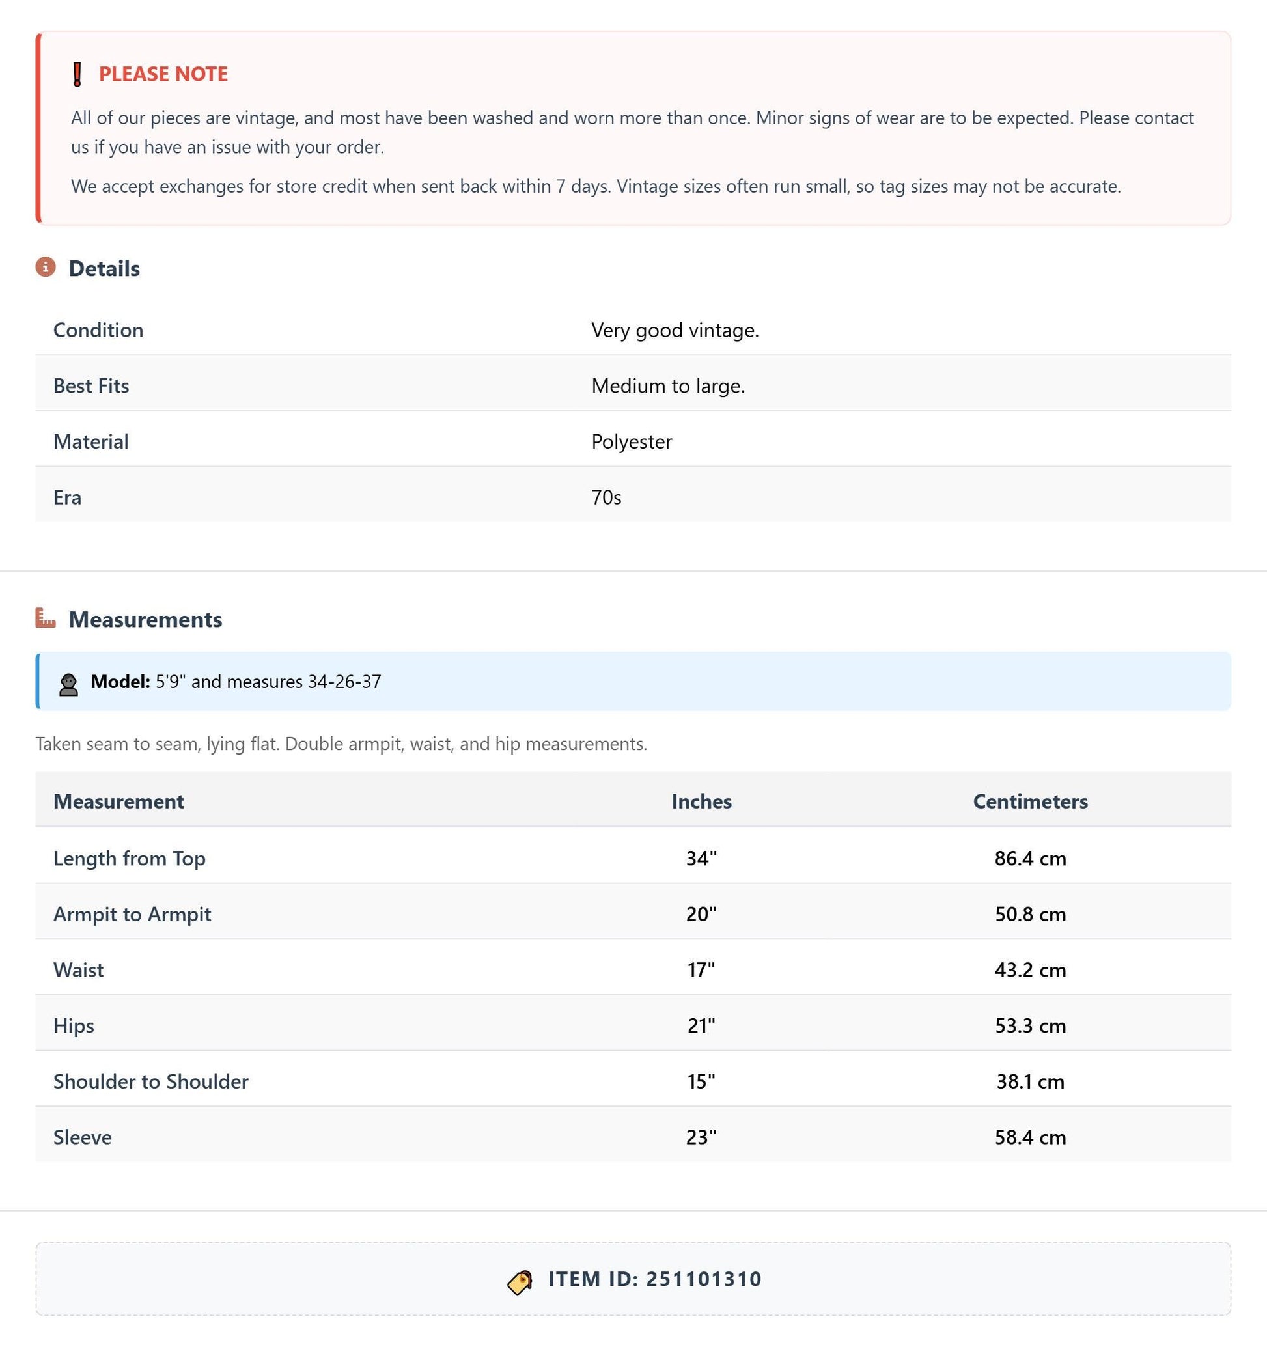Click the price tag icon beside Item ID
The image size is (1267, 1347).
[x=520, y=1281]
